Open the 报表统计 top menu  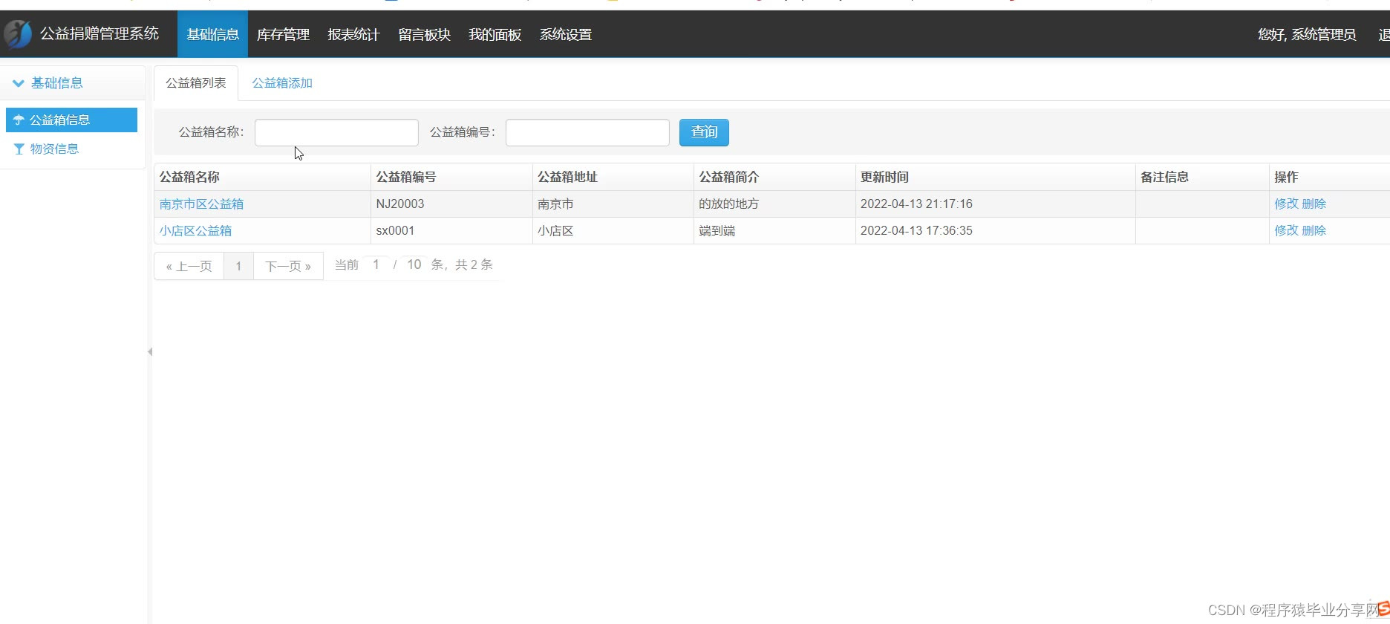tap(353, 34)
